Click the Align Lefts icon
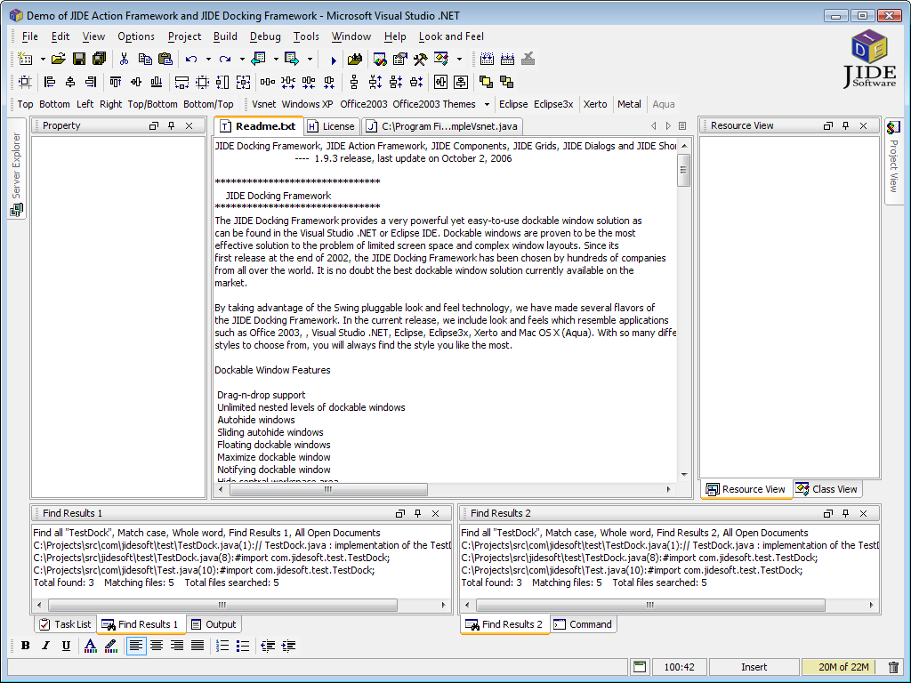This screenshot has width=911, height=683. (50, 82)
